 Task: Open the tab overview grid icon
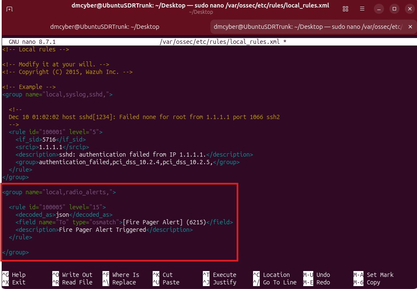345,9
